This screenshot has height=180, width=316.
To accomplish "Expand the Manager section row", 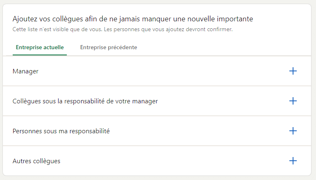I will pos(156,71).
